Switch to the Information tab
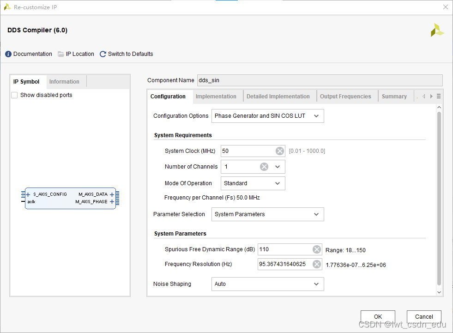This screenshot has width=453, height=333. pyautogui.click(x=64, y=82)
